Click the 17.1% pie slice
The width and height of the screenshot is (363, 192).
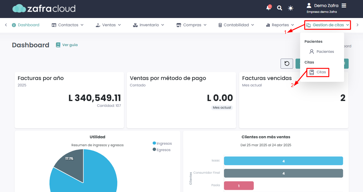(x=72, y=164)
